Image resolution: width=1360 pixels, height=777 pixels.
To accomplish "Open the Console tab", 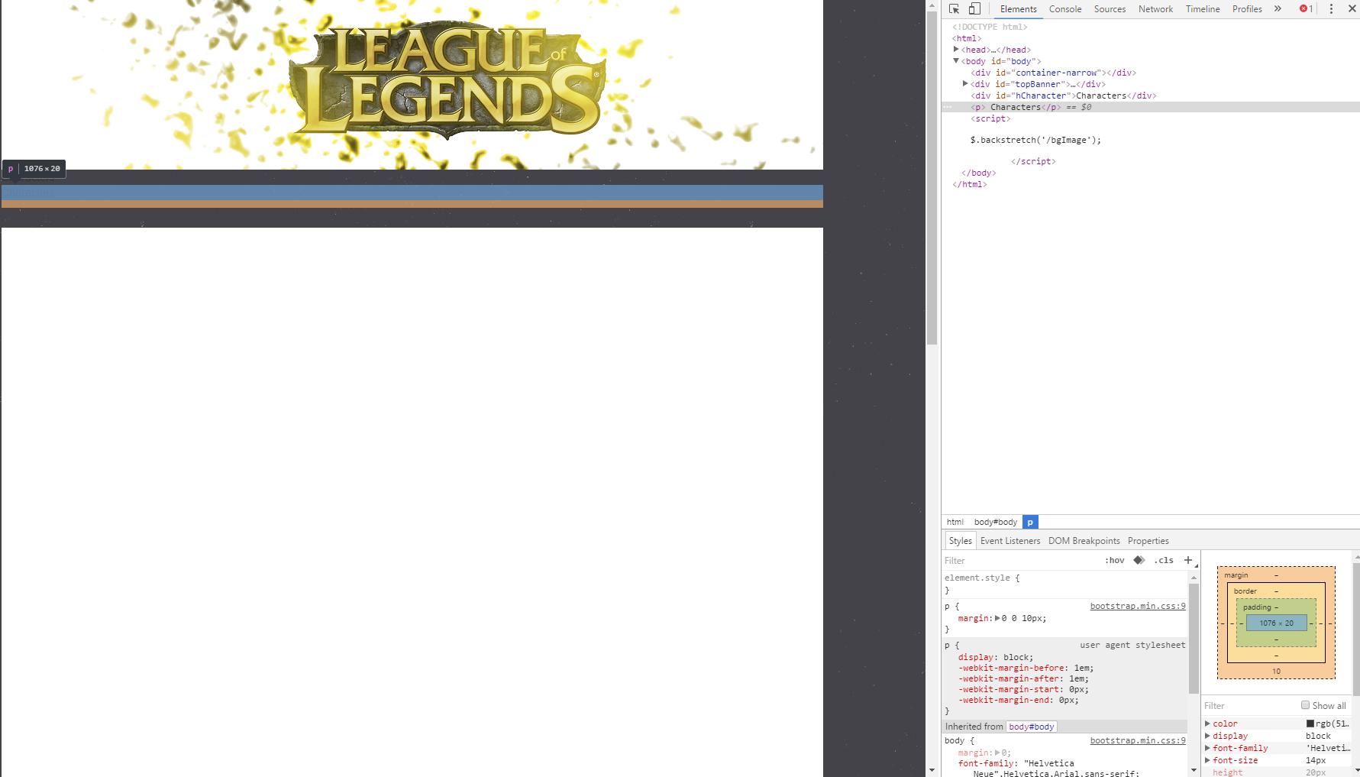I will 1065,9.
